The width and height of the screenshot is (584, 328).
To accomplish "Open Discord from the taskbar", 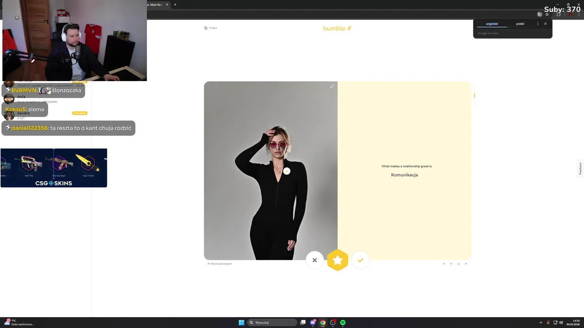I will click(x=313, y=323).
